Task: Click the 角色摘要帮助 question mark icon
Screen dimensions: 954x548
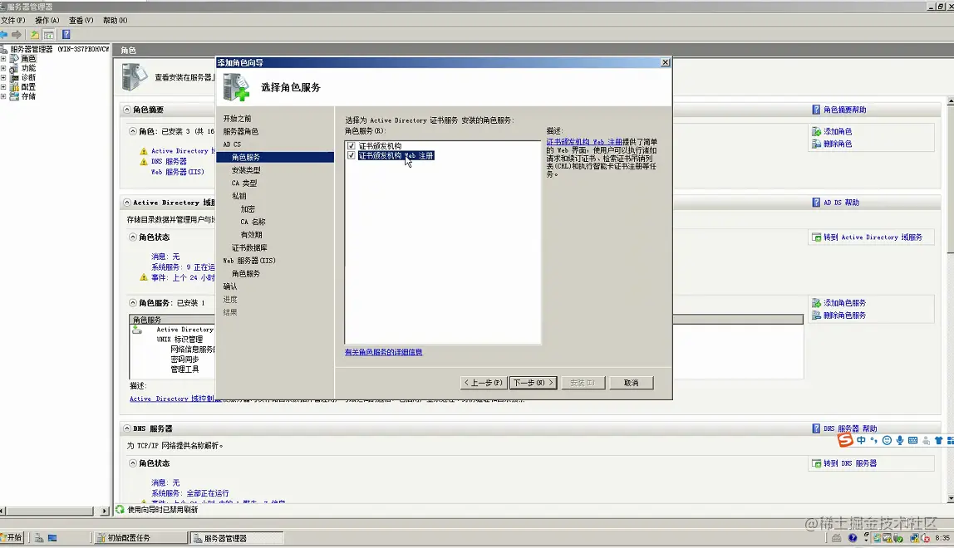Action: coord(817,110)
